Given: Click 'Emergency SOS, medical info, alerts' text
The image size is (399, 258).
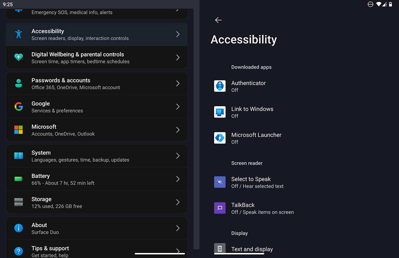Looking at the screenshot, I should tap(72, 12).
